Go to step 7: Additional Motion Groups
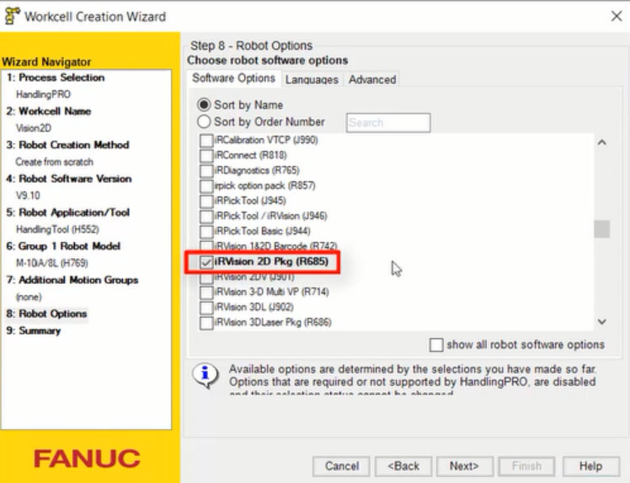 [x=72, y=280]
